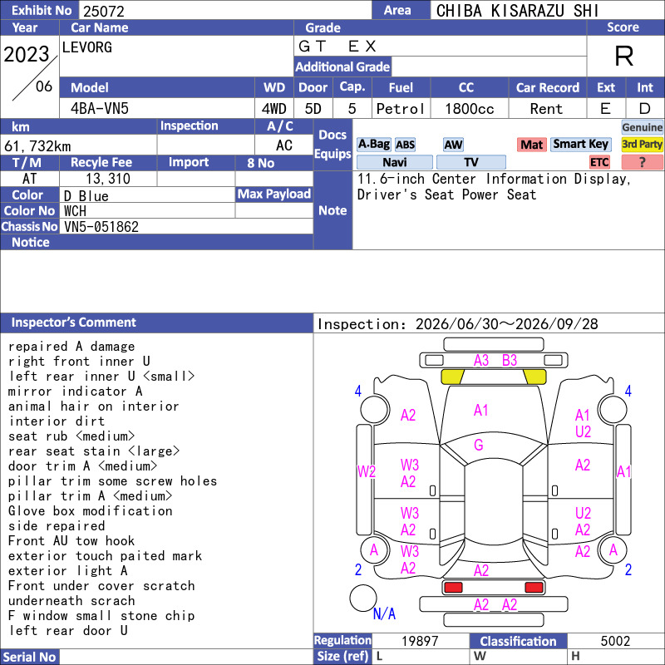
Task: Click comment 'F window small stone chip'
Action: pos(101,616)
